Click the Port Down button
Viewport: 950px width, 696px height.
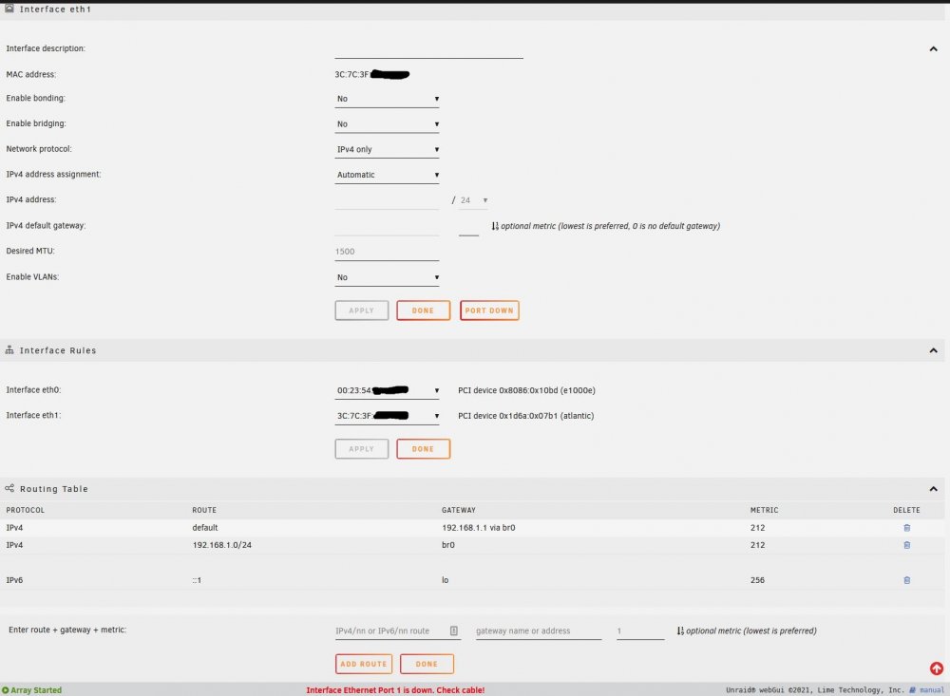coord(489,310)
